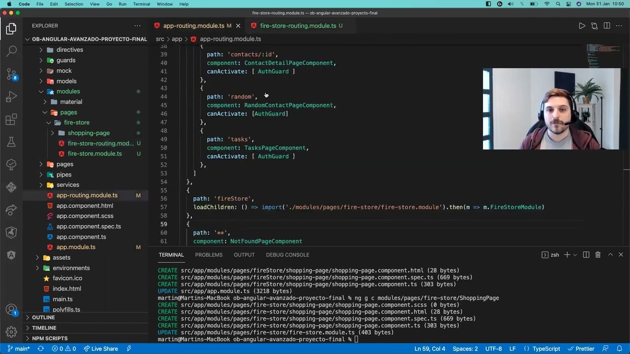Viewport: 630px width, 354px height.
Task: Open the Manage gear menu
Action: 11,332
